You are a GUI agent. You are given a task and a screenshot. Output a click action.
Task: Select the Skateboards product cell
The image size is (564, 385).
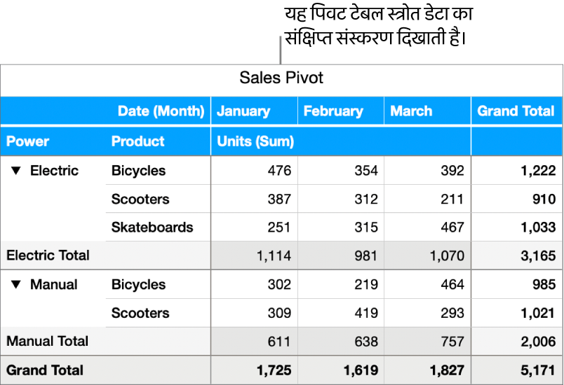click(152, 227)
